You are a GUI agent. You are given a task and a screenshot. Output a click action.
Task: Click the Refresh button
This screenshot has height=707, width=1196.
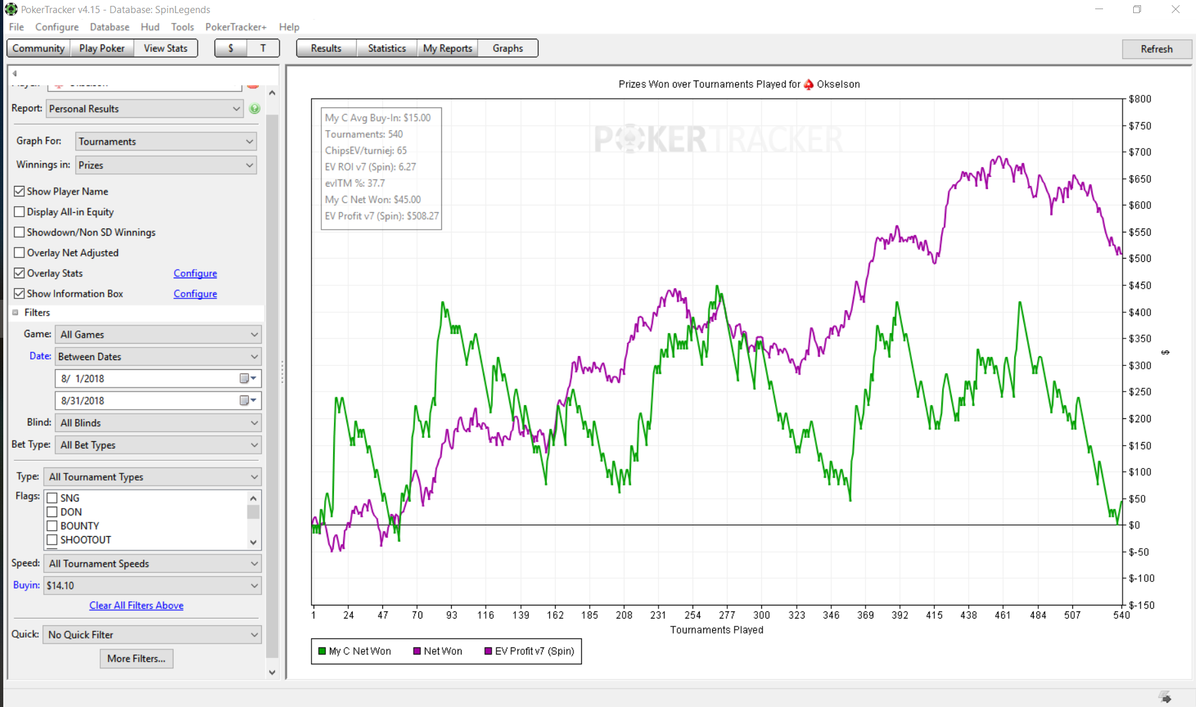pyautogui.click(x=1157, y=49)
